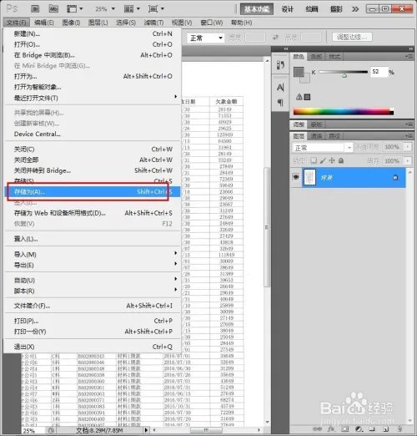
Task: Open the Paragraph panel icon (¶)
Action: pyautogui.click(x=280, y=103)
